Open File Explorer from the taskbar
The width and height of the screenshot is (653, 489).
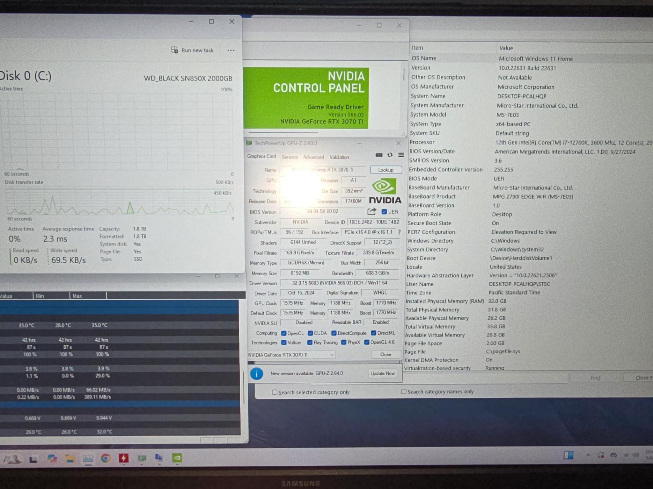tap(70, 458)
